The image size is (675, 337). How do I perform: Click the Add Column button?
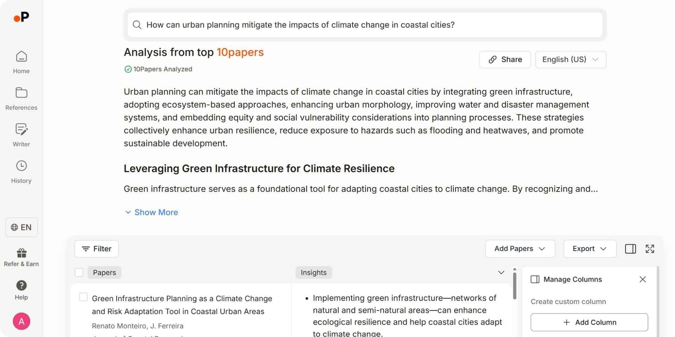click(589, 322)
